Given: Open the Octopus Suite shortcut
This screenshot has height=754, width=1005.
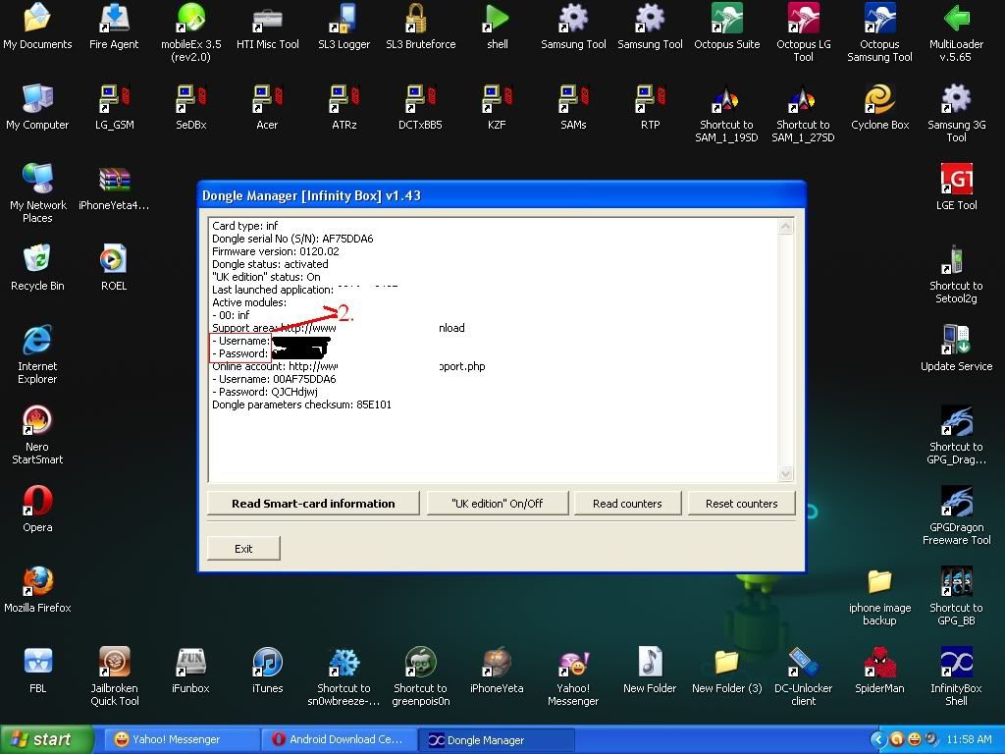Looking at the screenshot, I should point(727,27).
